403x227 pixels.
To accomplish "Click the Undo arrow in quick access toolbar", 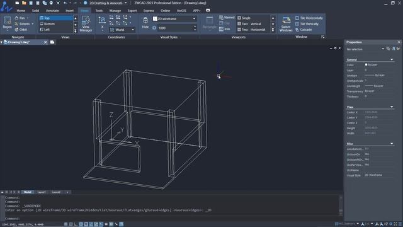I will pos(65,3).
